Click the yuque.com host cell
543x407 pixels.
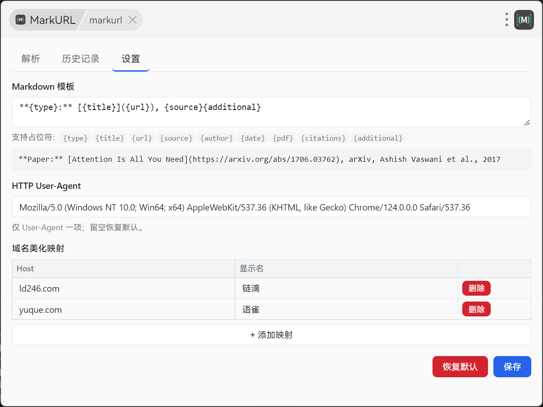[x=124, y=310]
